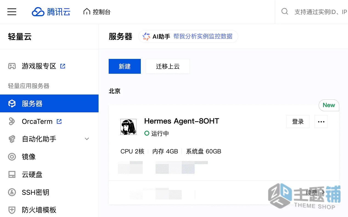The image size is (348, 217).
Task: Open the Hermes Agent-8OHT instance name
Action: click(182, 121)
